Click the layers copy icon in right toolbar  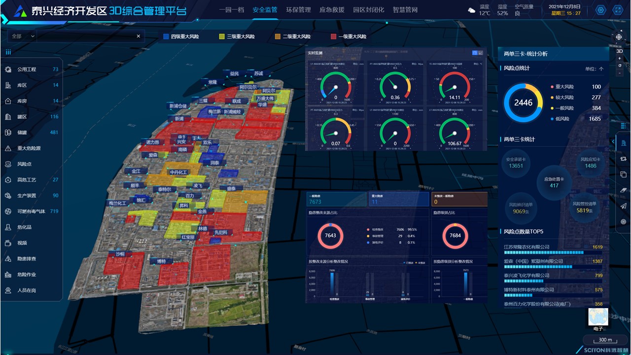[x=623, y=174]
